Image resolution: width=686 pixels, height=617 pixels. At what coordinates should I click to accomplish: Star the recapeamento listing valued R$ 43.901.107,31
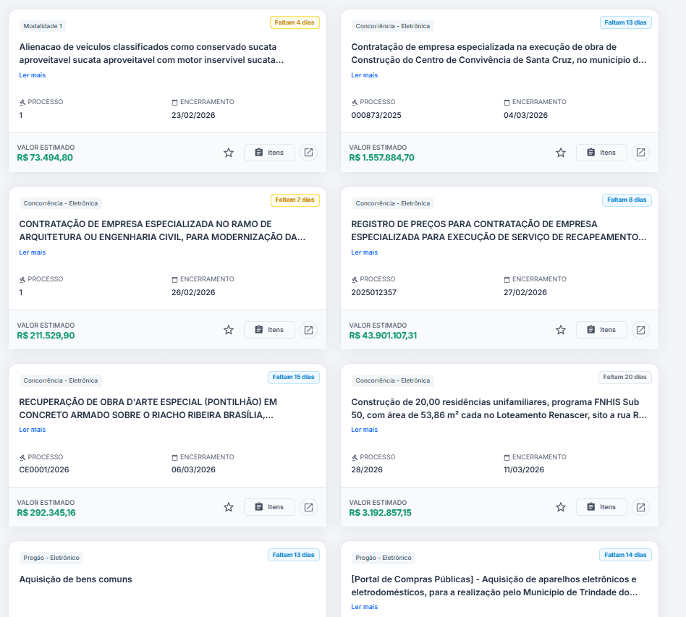[561, 329]
